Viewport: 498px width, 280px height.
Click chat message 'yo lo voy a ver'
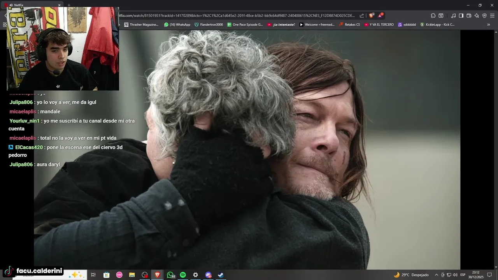pyautogui.click(x=53, y=102)
